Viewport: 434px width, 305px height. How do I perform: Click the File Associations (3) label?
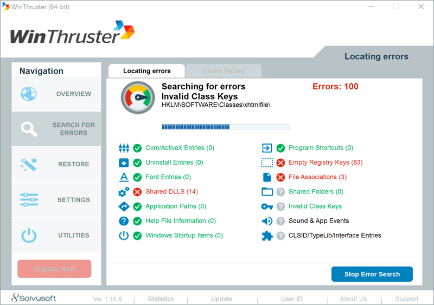[x=317, y=177]
